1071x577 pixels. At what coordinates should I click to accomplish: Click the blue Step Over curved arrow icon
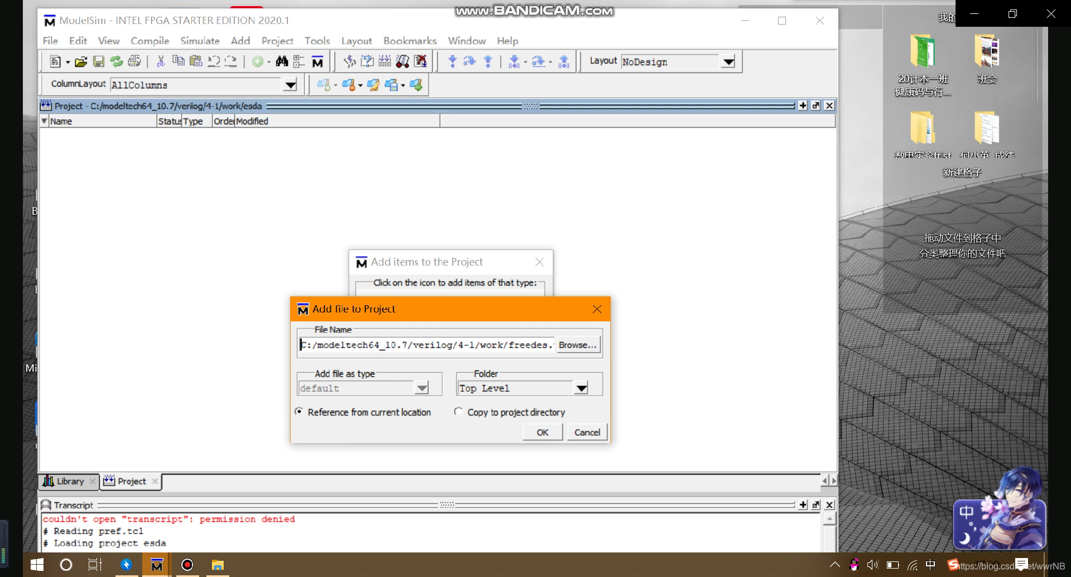tap(470, 61)
